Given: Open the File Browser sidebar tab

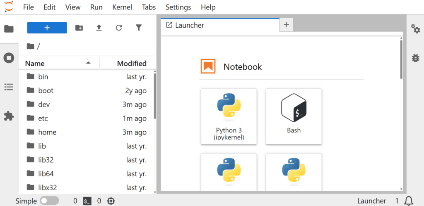Looking at the screenshot, I should 9,28.
